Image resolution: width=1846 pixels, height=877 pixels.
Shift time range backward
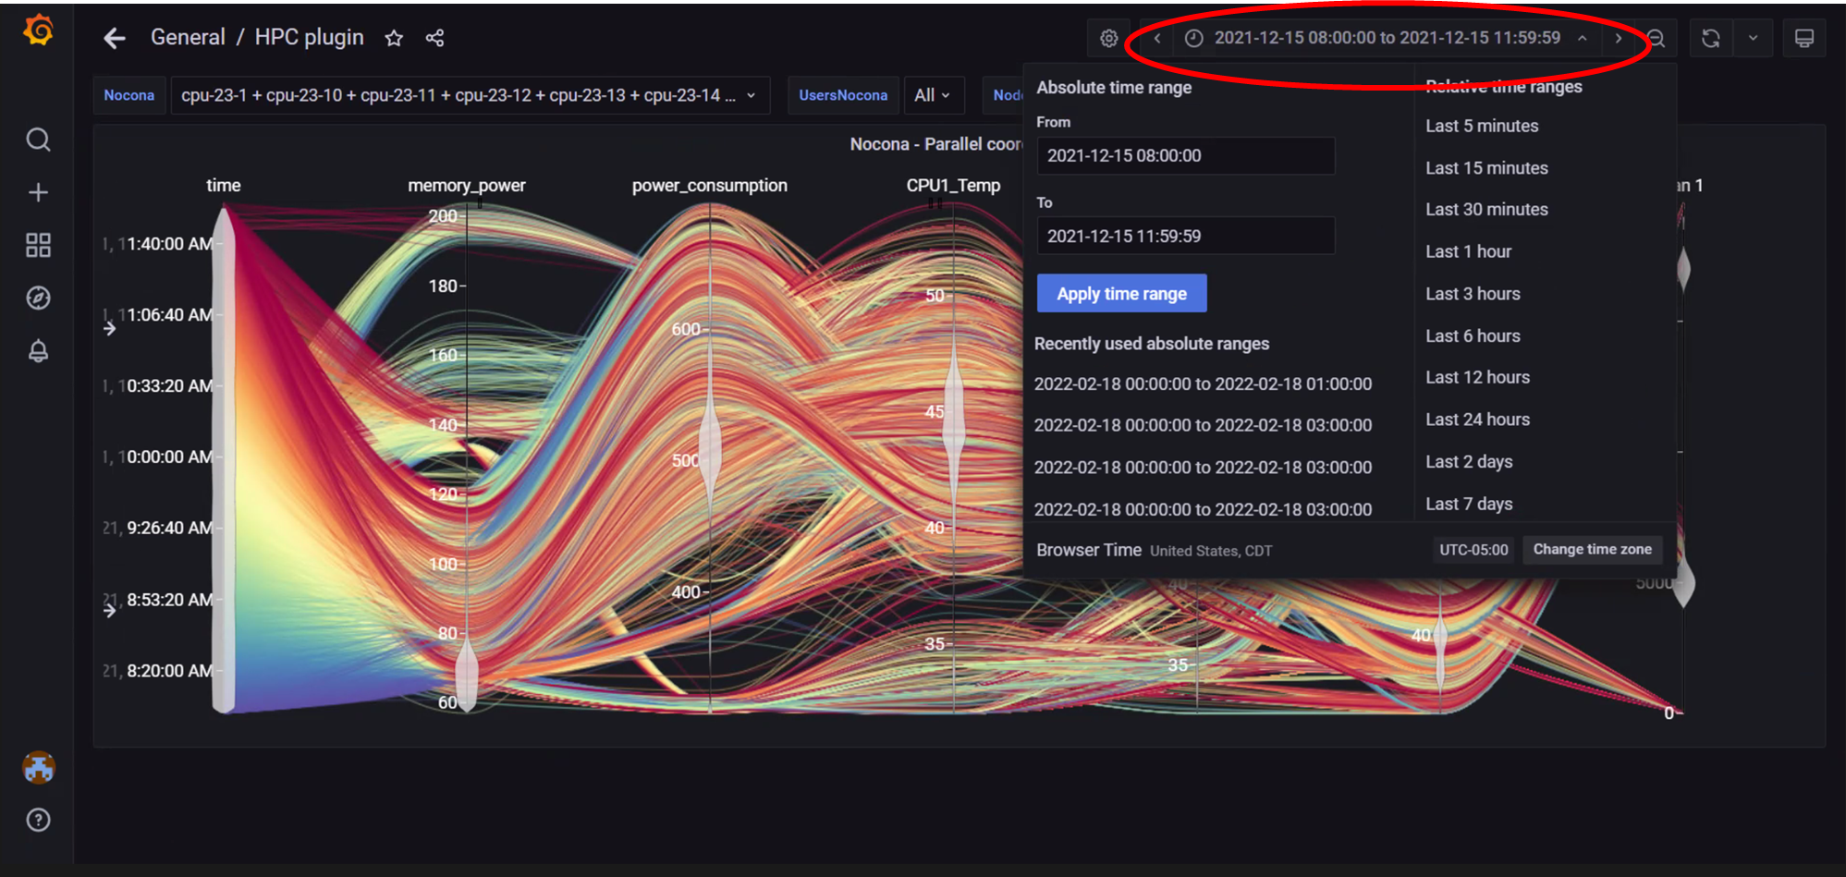pyautogui.click(x=1157, y=38)
